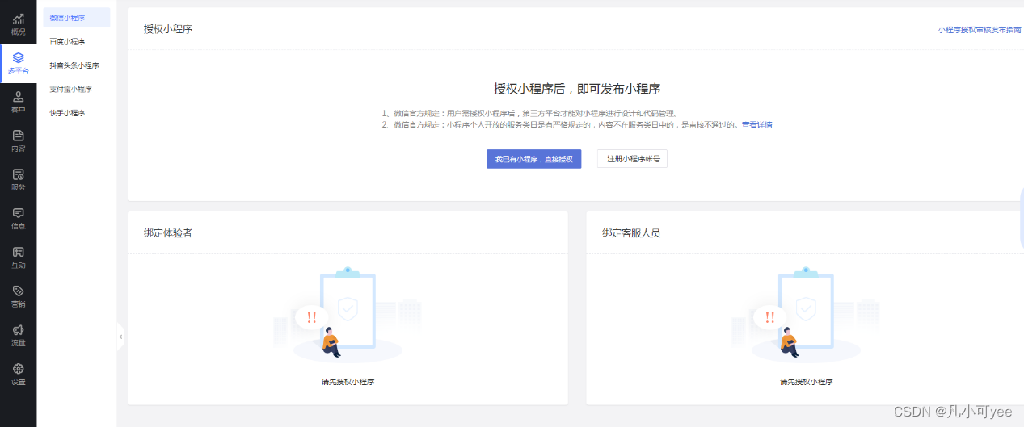Switch to 百度小程序 menu item
This screenshot has width=1024, height=427.
tap(67, 41)
